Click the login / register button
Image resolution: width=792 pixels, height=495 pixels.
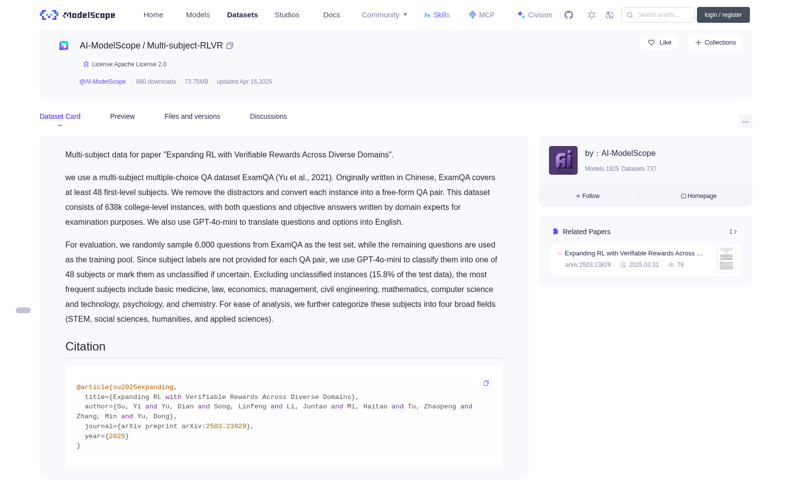click(x=723, y=15)
